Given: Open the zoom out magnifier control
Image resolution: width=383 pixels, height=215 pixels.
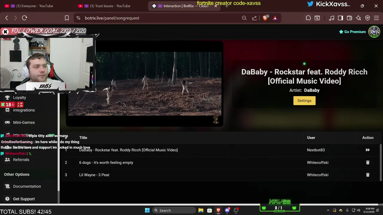Looking at the screenshot, I should (244, 18).
